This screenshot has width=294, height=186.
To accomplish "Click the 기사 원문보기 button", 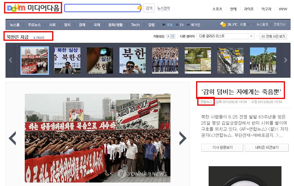I will pyautogui.click(x=222, y=148).
